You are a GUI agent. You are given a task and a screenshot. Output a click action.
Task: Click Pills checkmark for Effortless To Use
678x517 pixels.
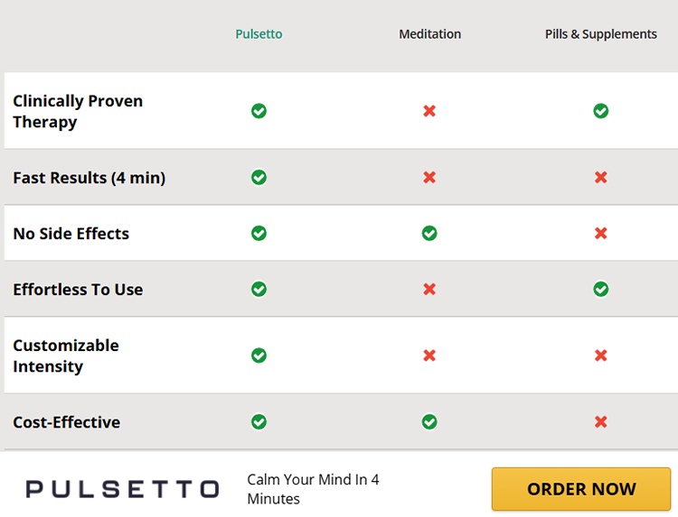point(600,290)
